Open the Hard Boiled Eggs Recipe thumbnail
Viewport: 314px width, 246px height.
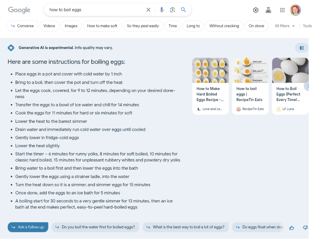[x=210, y=70]
